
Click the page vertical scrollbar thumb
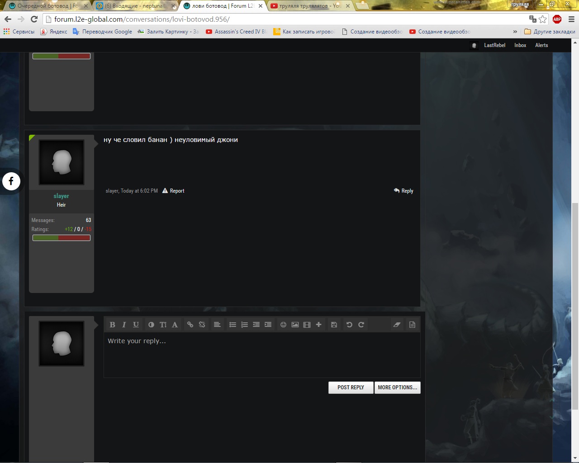click(x=575, y=307)
